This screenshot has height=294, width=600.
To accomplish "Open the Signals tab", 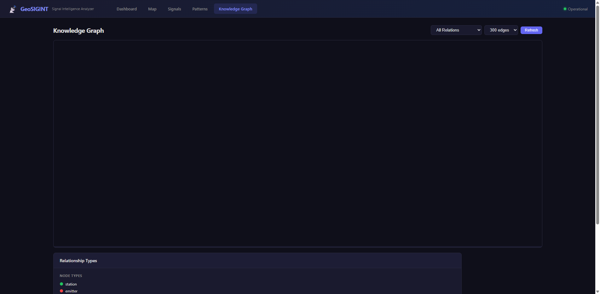I will (x=174, y=9).
